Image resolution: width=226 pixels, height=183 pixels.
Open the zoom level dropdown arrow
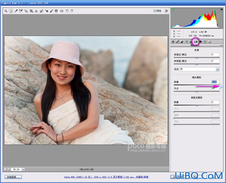tap(23, 169)
